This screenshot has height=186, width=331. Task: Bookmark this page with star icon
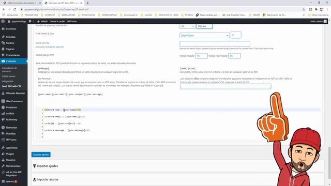tap(304, 9)
